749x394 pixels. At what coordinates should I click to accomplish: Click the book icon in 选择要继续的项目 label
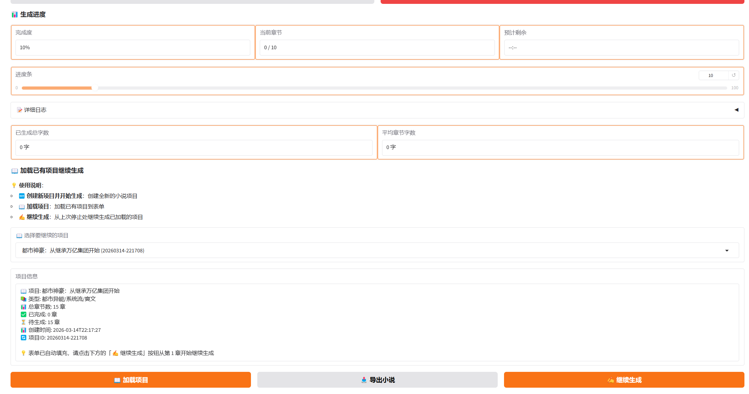pyautogui.click(x=19, y=235)
